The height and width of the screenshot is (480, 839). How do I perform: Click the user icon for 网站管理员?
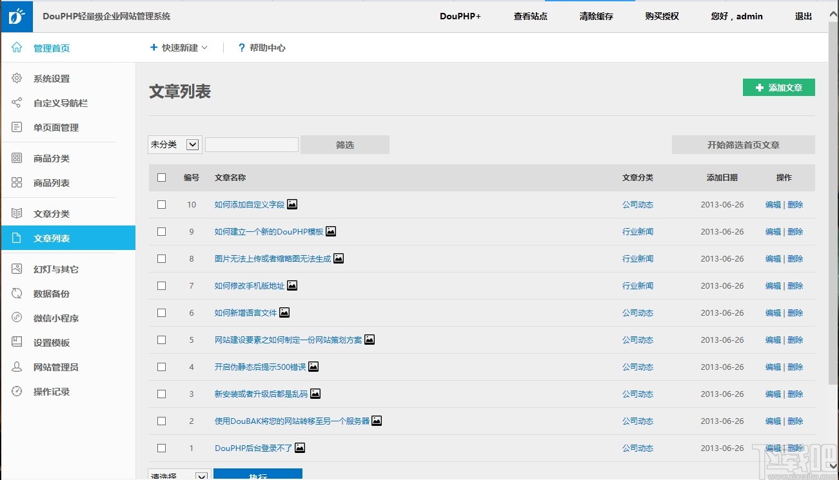point(17,367)
